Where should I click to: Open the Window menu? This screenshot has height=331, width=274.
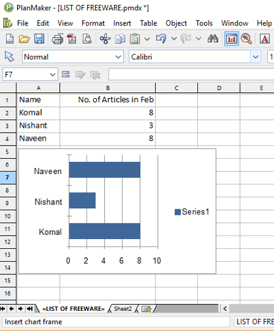(234, 23)
